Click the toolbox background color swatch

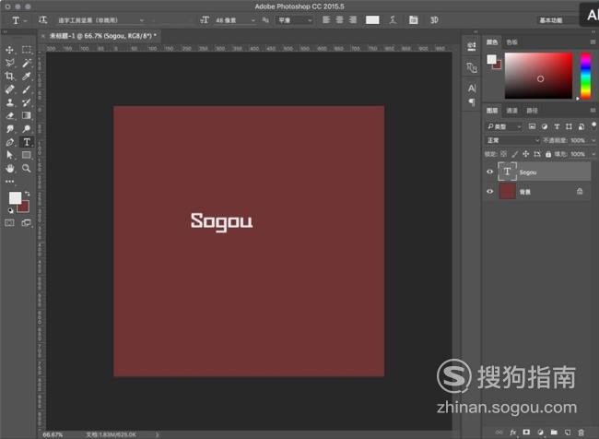[25, 208]
